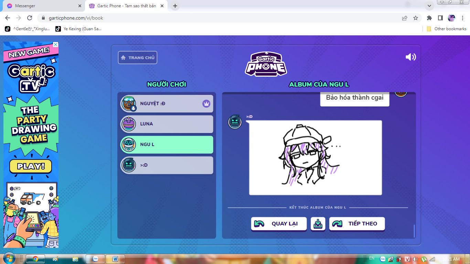Select player LUNA in list

(x=167, y=124)
